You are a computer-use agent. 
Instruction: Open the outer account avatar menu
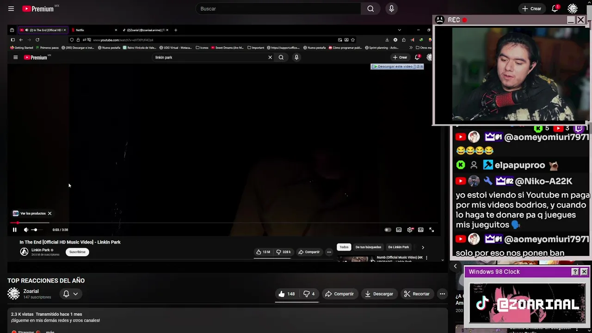click(x=573, y=8)
